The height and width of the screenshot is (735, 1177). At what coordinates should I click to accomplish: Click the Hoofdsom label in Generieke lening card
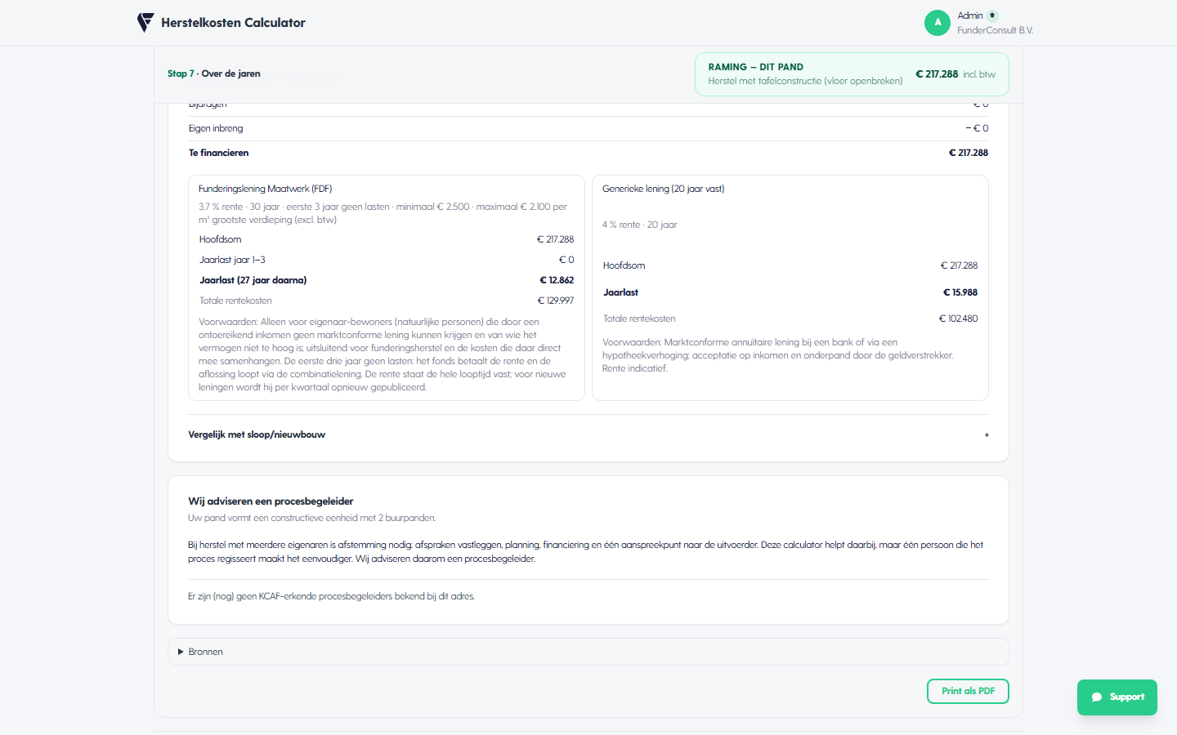[x=624, y=265]
